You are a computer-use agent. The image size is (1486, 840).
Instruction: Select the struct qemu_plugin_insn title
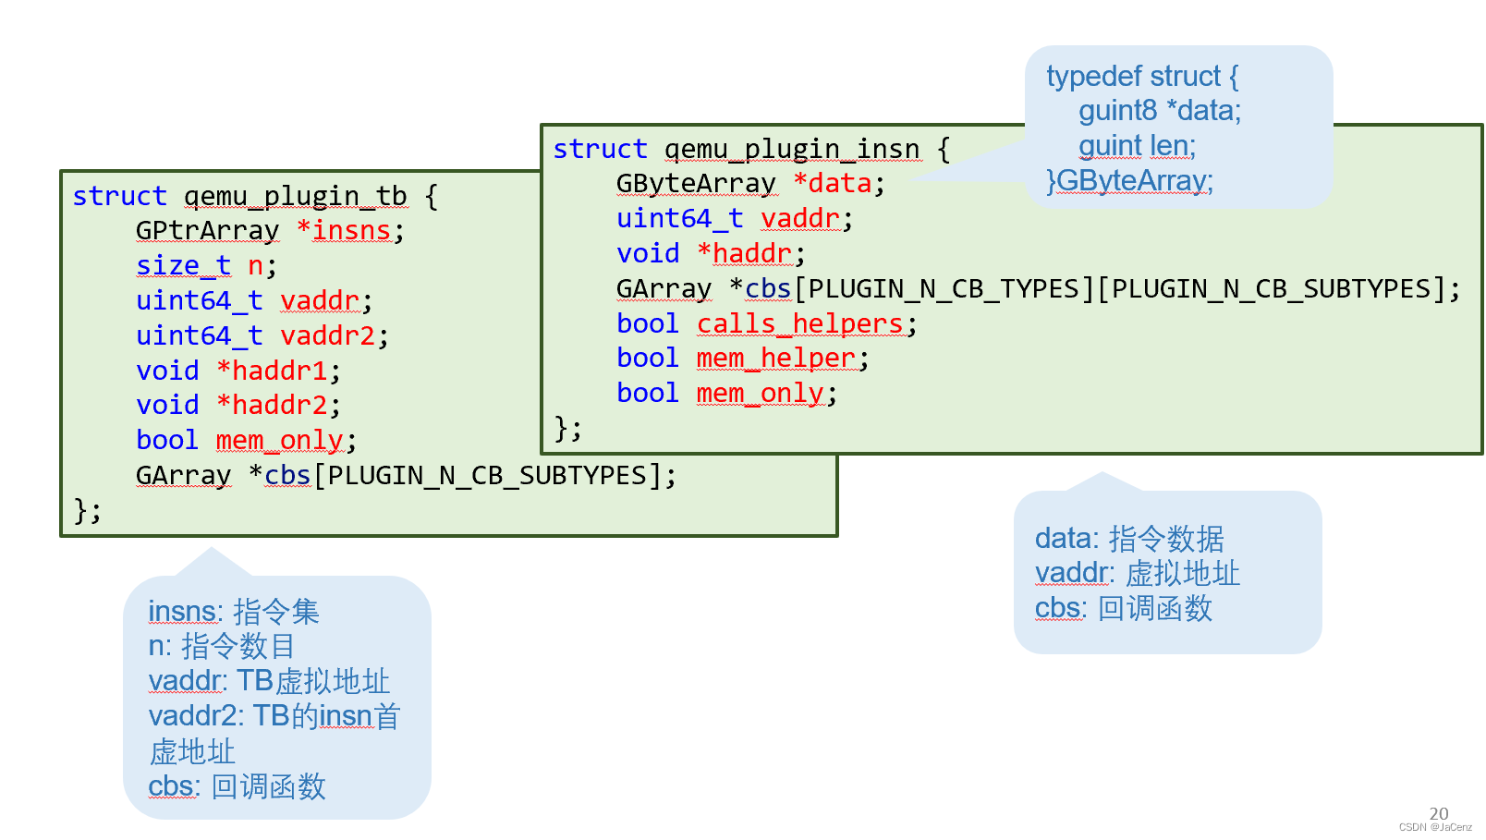pos(749,149)
